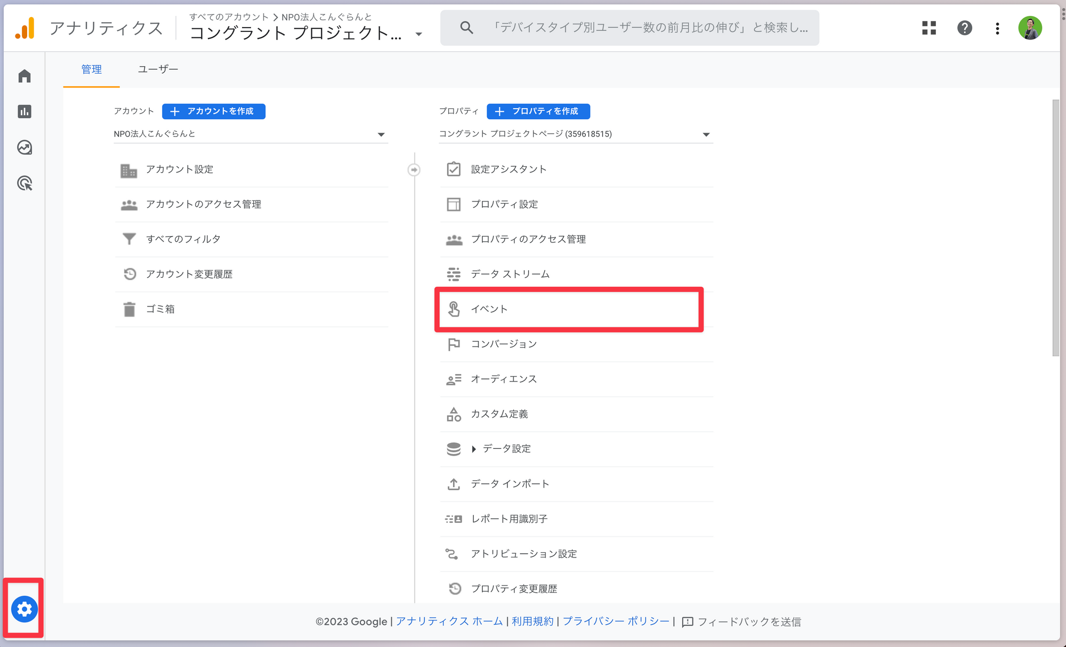Click the イベント touch icon
This screenshot has height=647, width=1066.
click(454, 309)
